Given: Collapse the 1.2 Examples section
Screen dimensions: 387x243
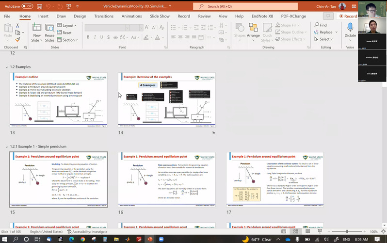Looking at the screenshot, I should 6,66.
